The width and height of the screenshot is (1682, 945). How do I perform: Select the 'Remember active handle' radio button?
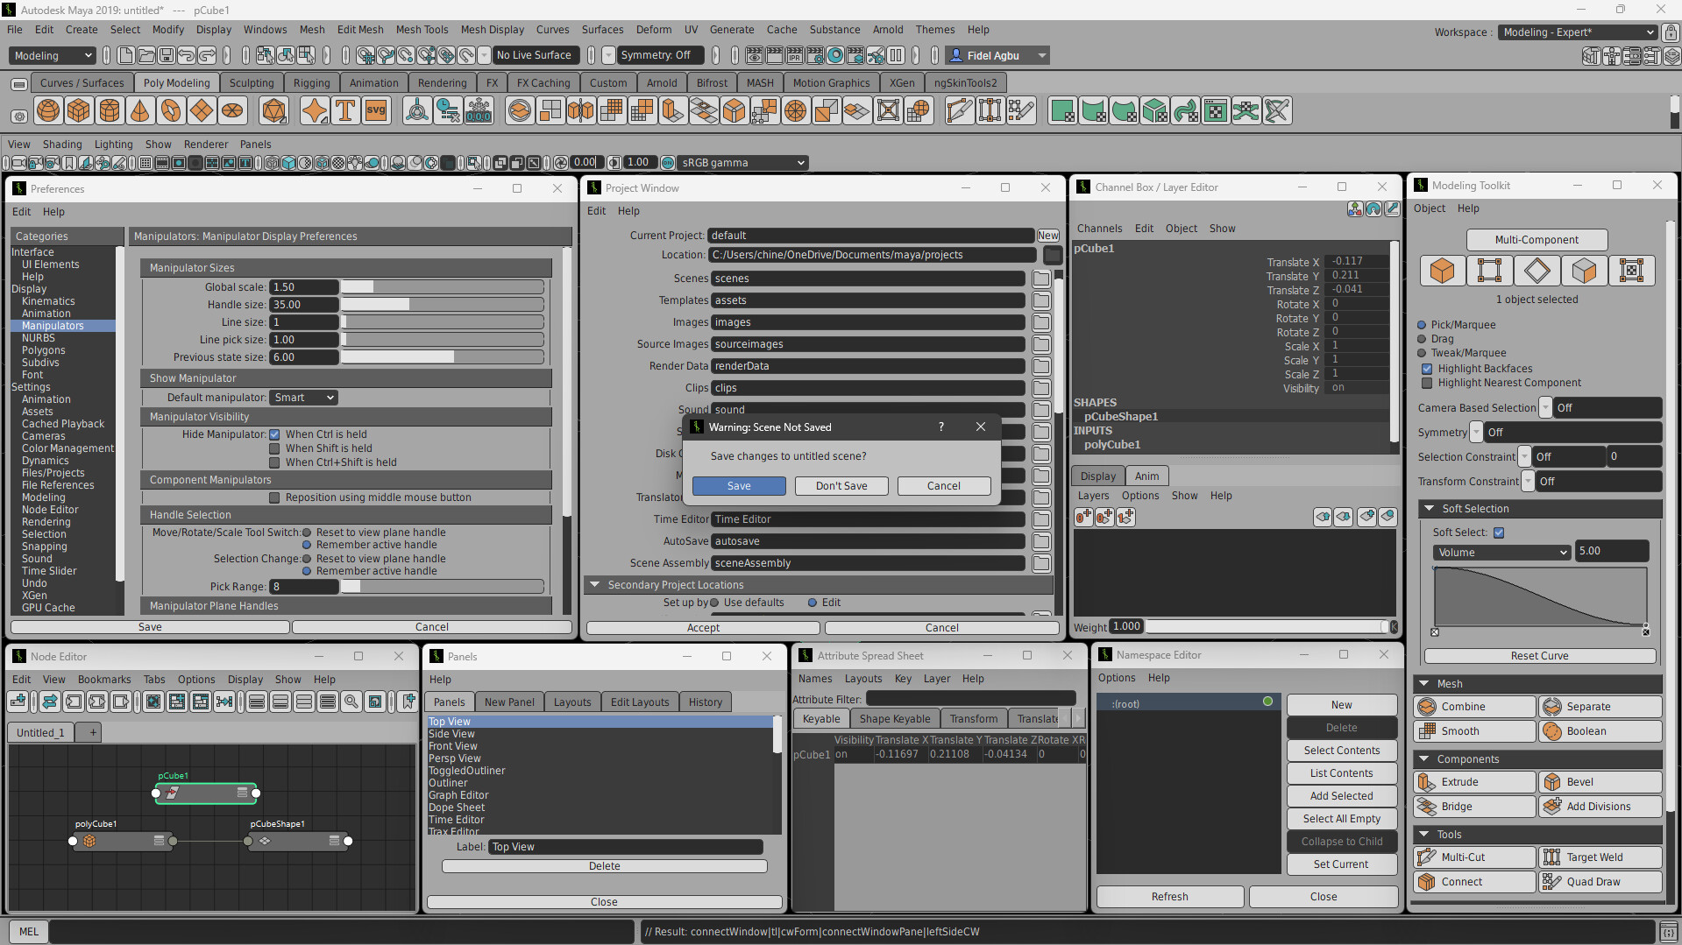point(306,544)
